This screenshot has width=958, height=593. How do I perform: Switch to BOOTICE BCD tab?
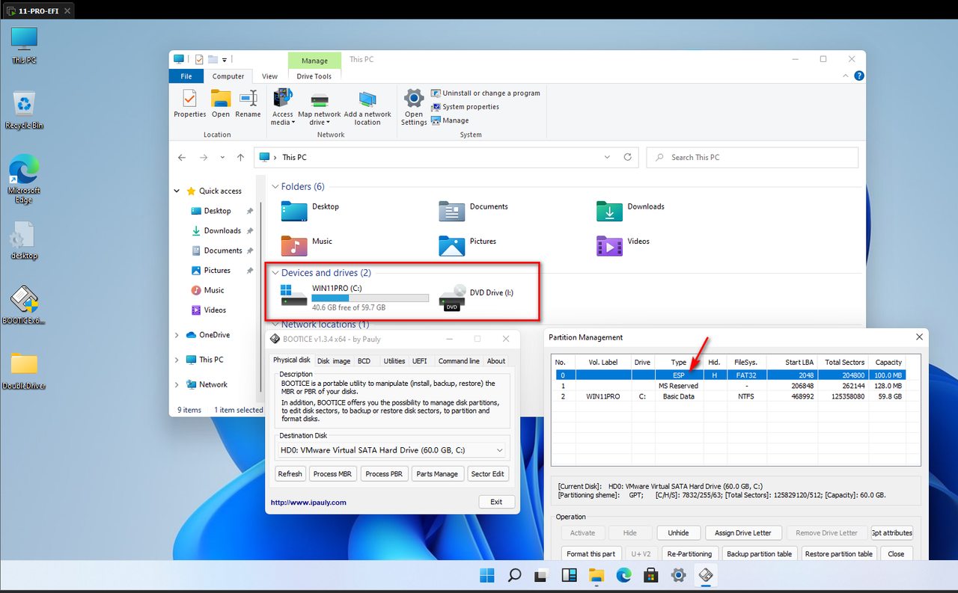coord(364,361)
